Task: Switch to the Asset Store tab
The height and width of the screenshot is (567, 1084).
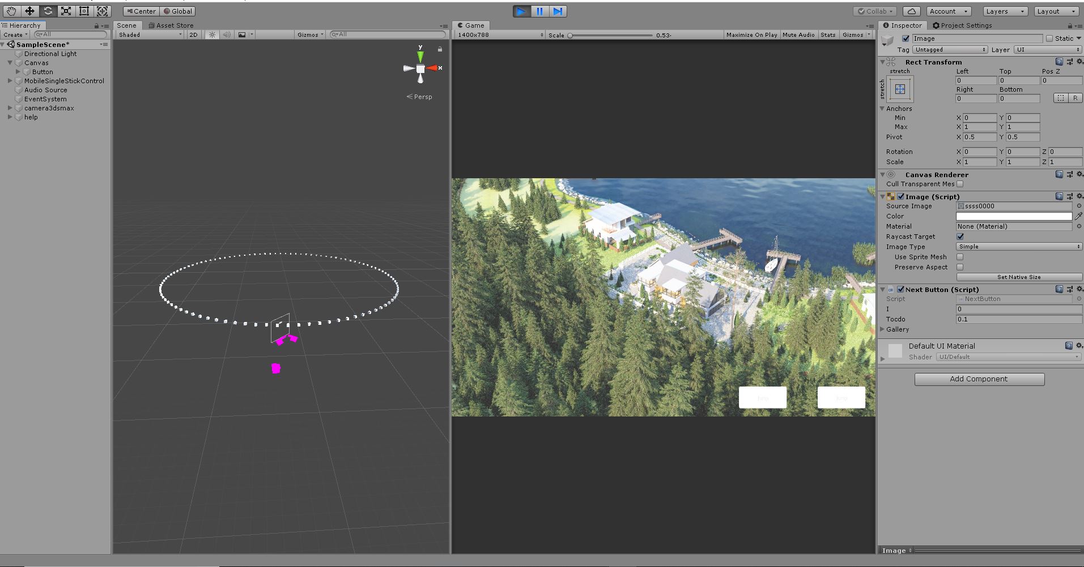Action: click(171, 25)
